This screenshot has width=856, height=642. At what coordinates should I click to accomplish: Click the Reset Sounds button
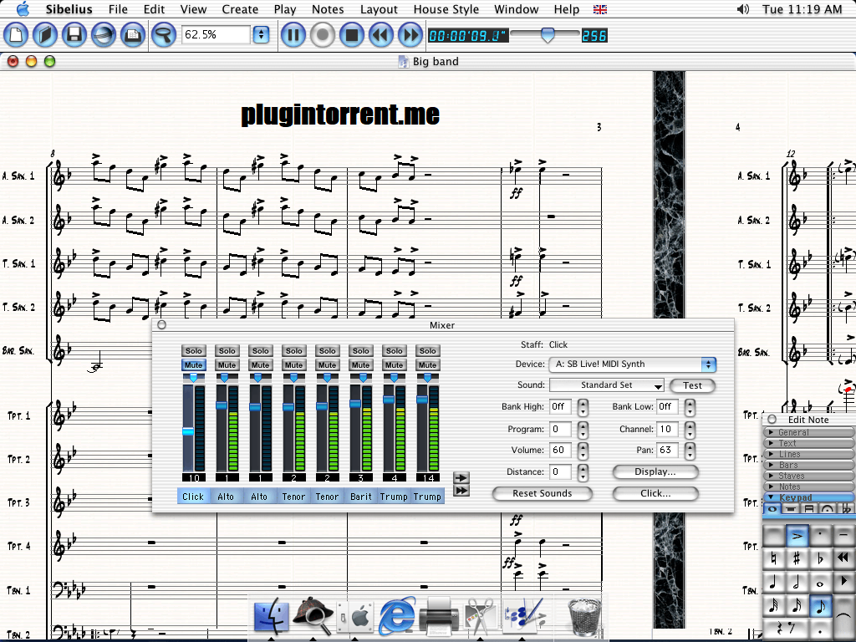click(542, 493)
